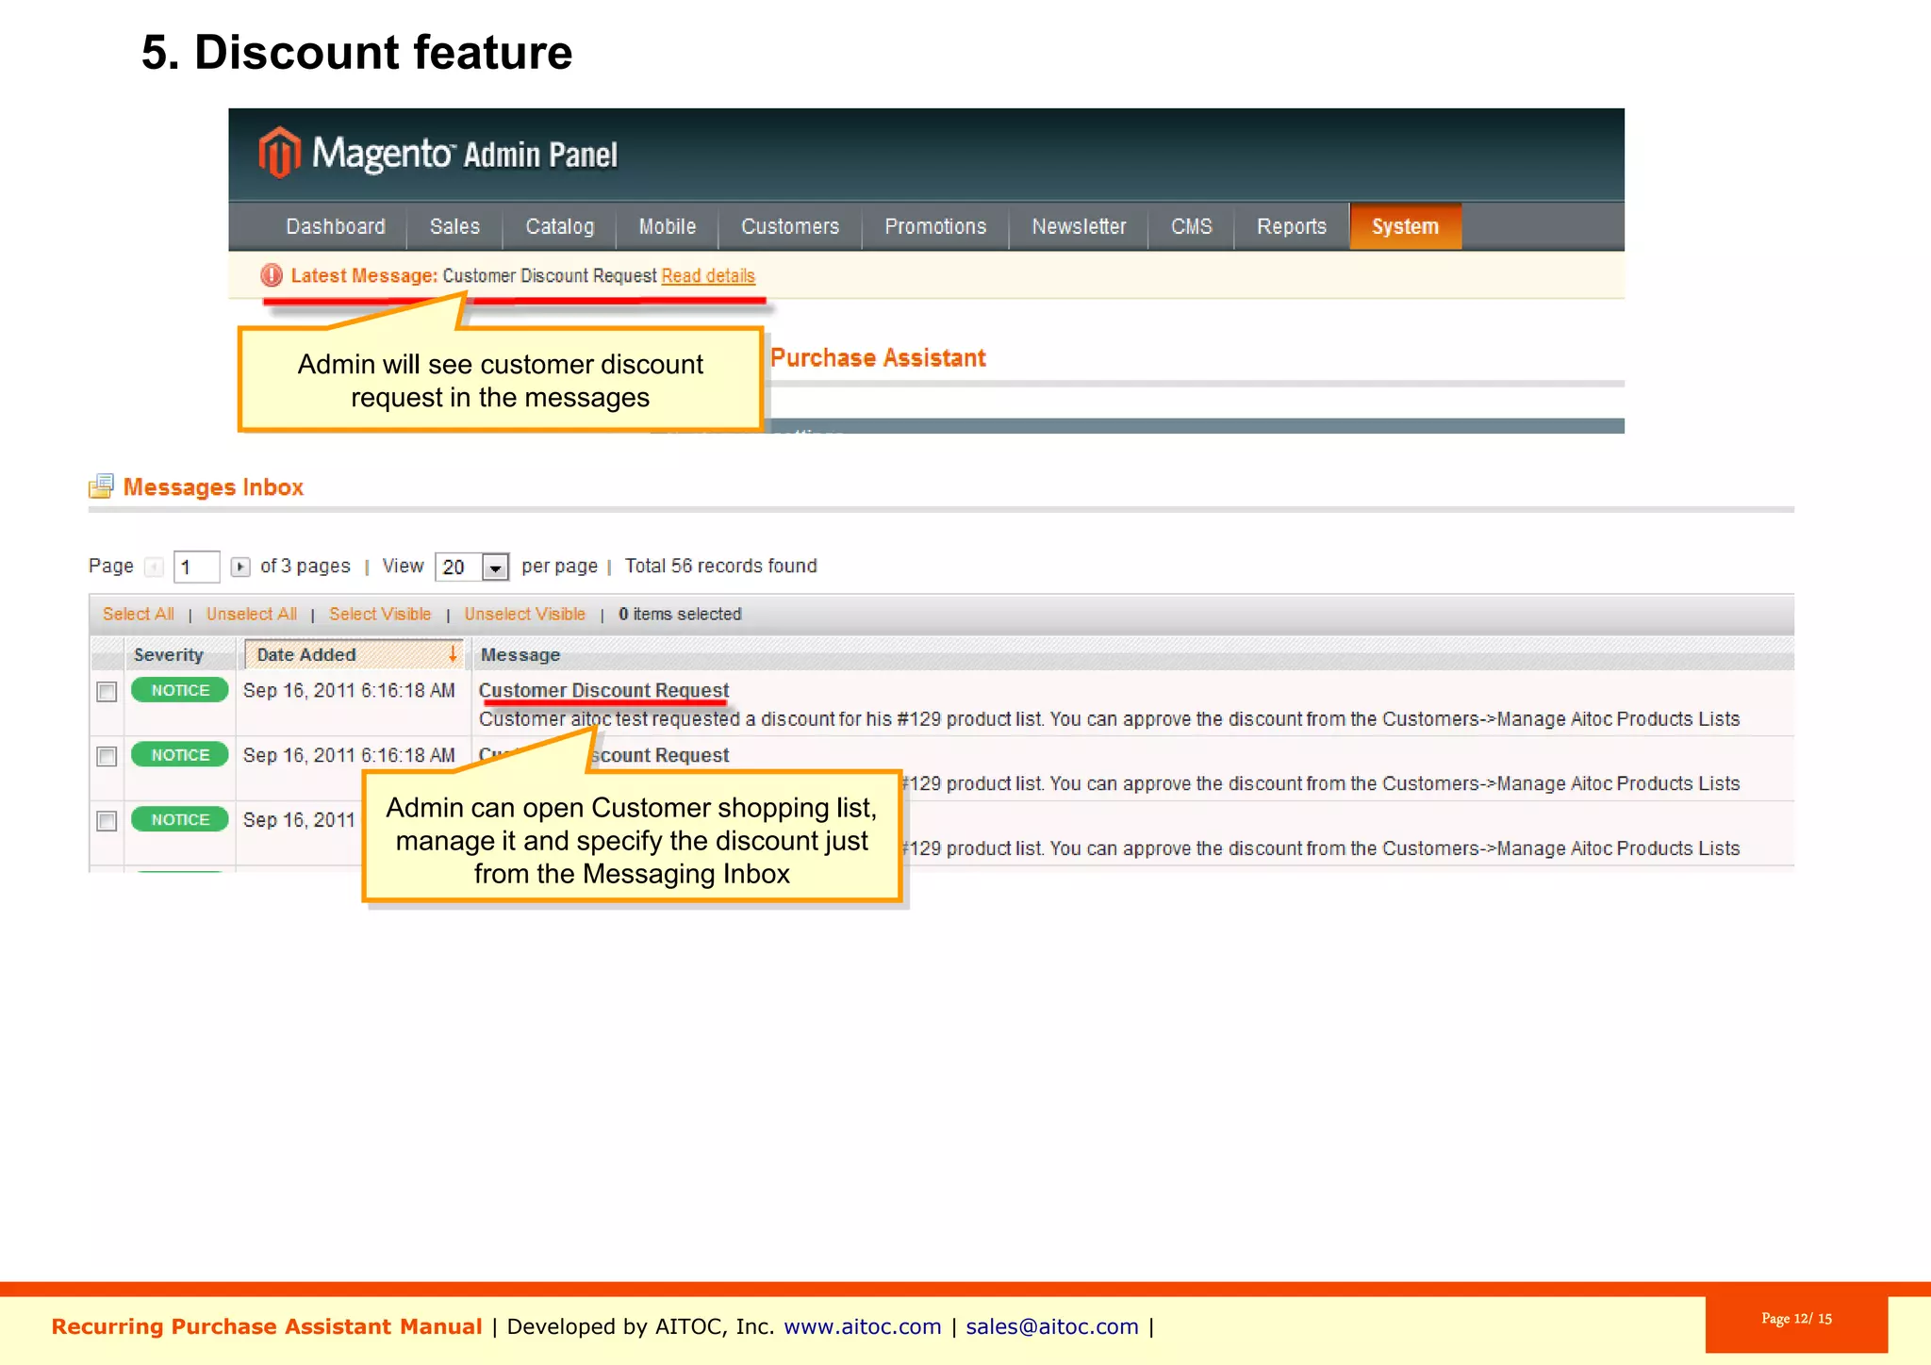Click the 'Purchase Assistant' heading
Screen dimensions: 1931x1365
tap(878, 358)
